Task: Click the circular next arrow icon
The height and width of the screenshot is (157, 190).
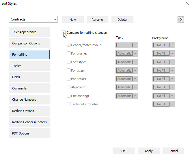Action: (180, 20)
